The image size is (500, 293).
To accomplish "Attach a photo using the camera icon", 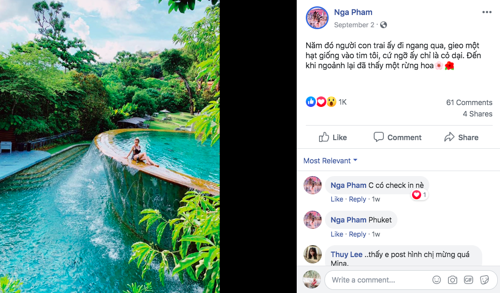I will click(453, 280).
